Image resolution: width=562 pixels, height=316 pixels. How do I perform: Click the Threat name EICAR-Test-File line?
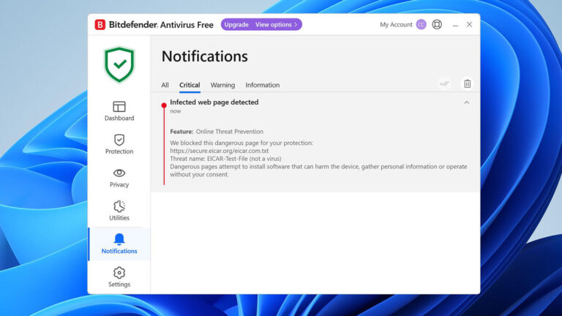(x=225, y=159)
